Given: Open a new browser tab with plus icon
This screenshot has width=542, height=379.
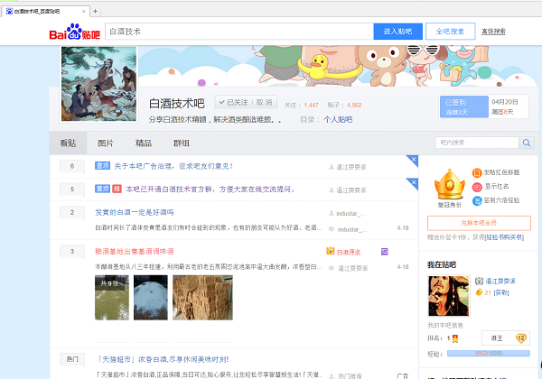Looking at the screenshot, I should coord(96,10).
